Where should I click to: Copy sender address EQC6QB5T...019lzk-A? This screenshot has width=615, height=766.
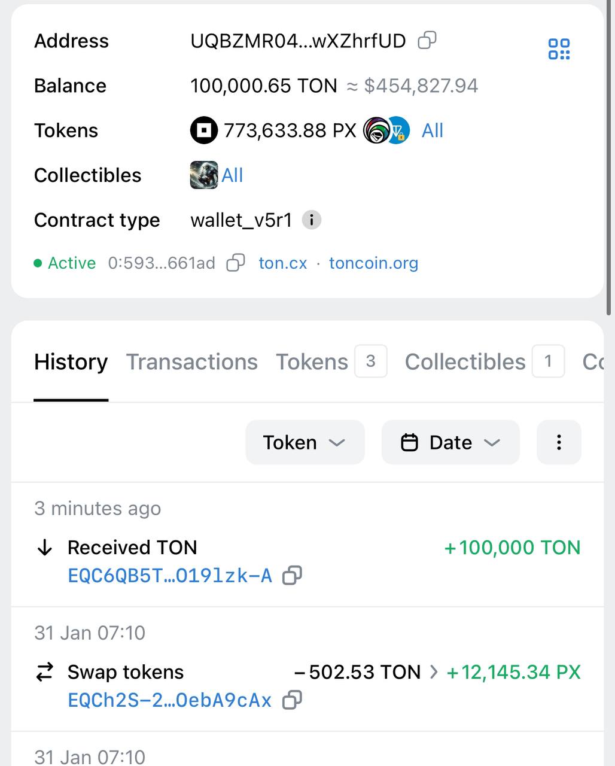[292, 576]
